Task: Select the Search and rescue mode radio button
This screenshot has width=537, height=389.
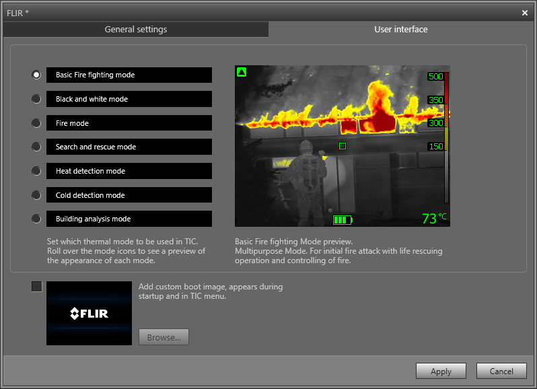Action: pyautogui.click(x=36, y=147)
